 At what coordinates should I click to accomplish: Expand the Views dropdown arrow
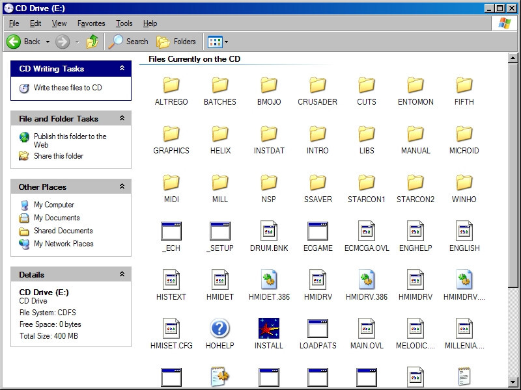point(226,42)
